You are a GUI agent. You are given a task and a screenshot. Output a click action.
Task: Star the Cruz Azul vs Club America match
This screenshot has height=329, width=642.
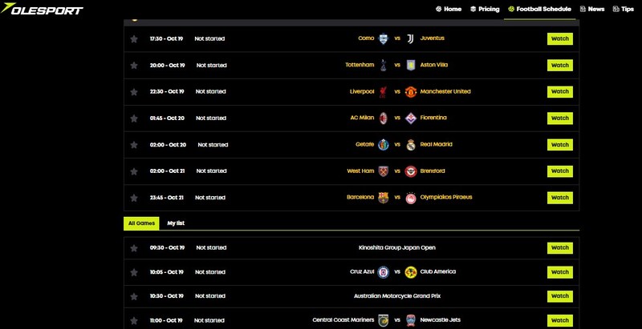pos(134,272)
